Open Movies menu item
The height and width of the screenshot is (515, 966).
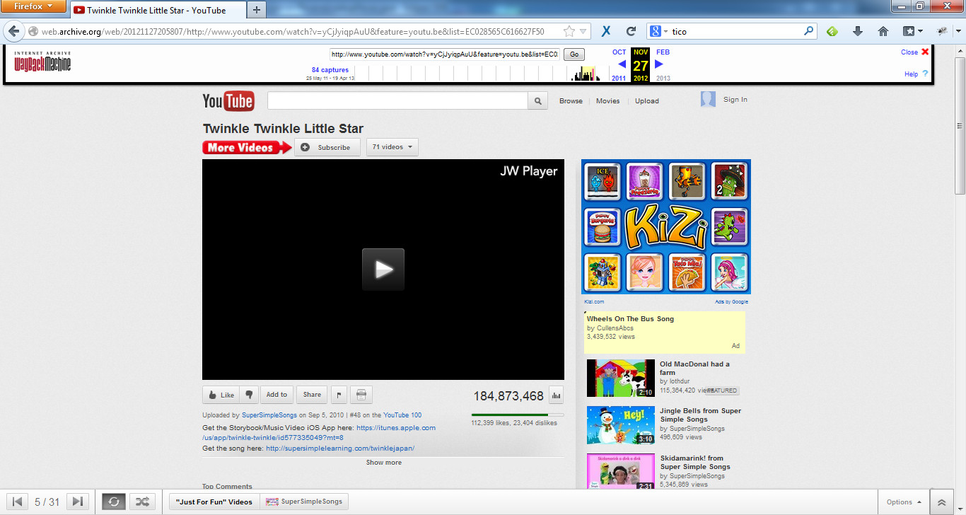(607, 101)
